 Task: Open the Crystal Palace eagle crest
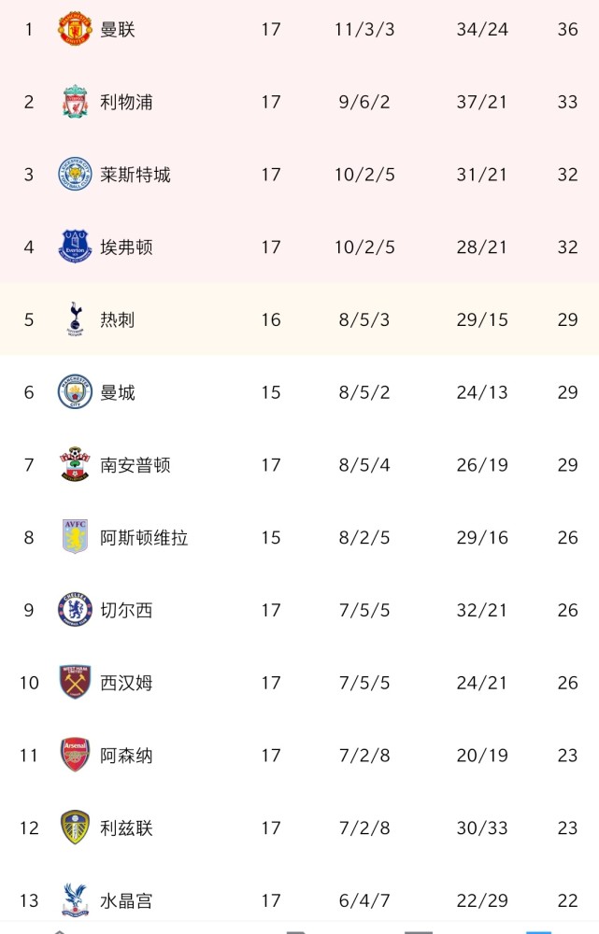(x=75, y=900)
